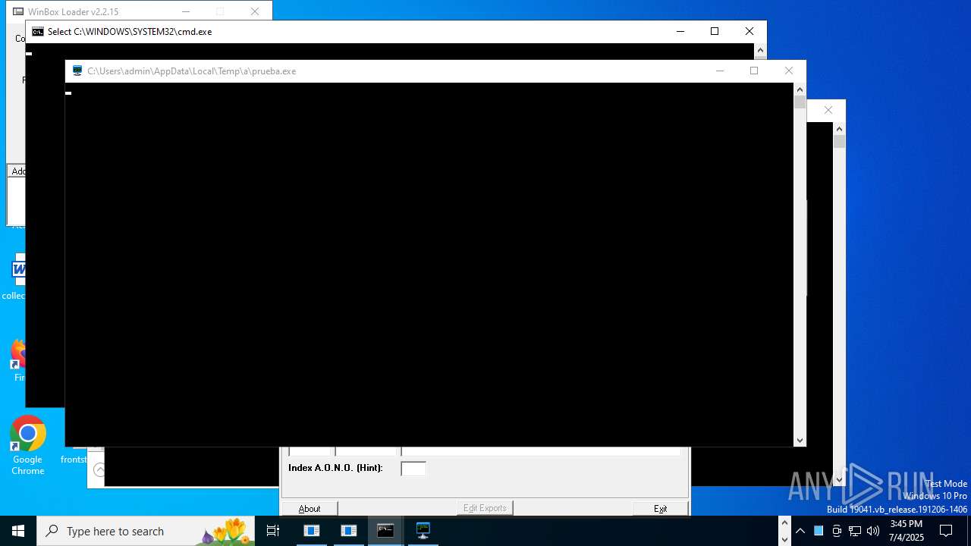Click the Exit button
The height and width of the screenshot is (546, 971).
661,508
